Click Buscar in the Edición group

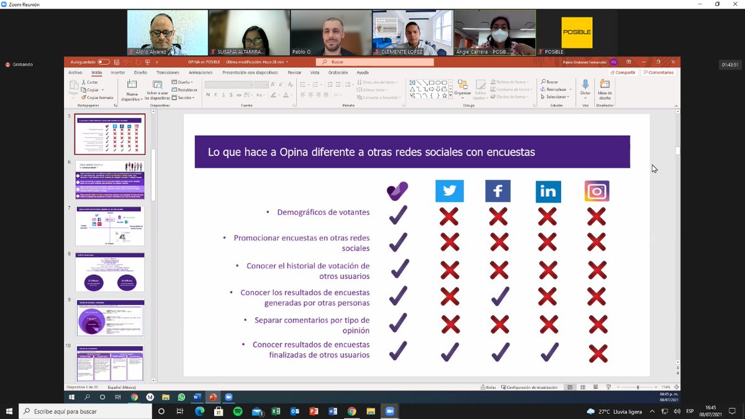tap(549, 82)
